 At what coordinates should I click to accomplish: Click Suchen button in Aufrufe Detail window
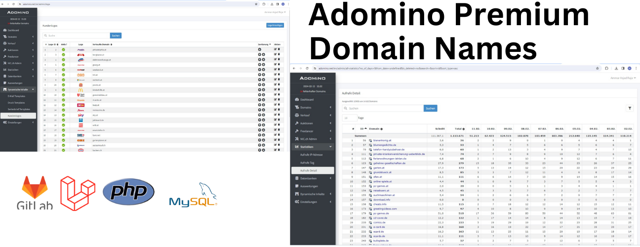point(430,108)
